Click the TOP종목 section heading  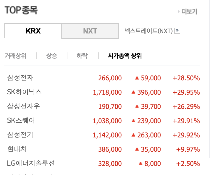click(21, 10)
